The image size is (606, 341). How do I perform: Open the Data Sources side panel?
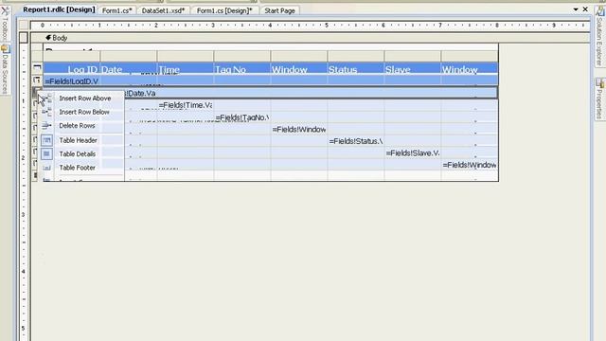[5, 69]
